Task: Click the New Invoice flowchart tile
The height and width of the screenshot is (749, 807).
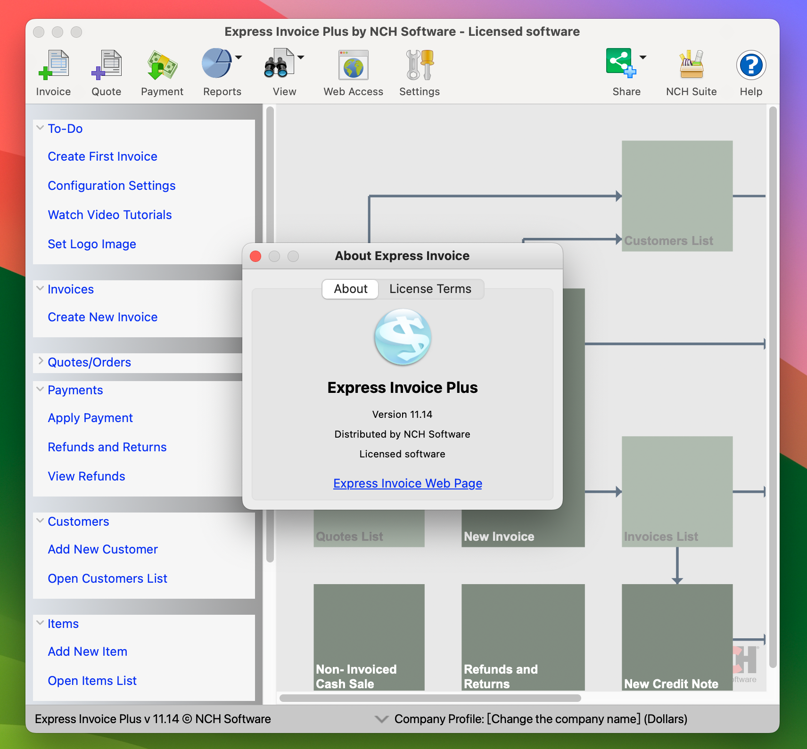Action: 523,529
